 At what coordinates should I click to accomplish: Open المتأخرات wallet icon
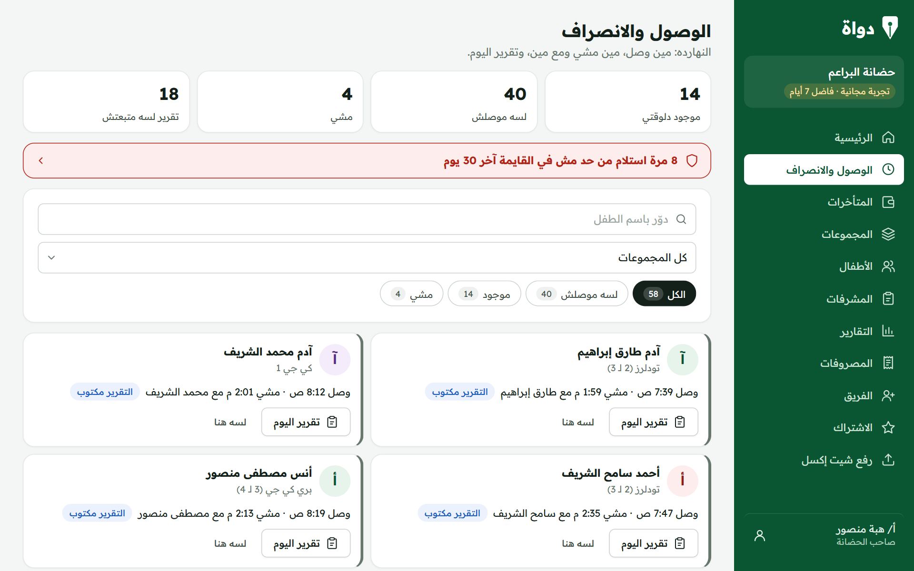point(888,202)
